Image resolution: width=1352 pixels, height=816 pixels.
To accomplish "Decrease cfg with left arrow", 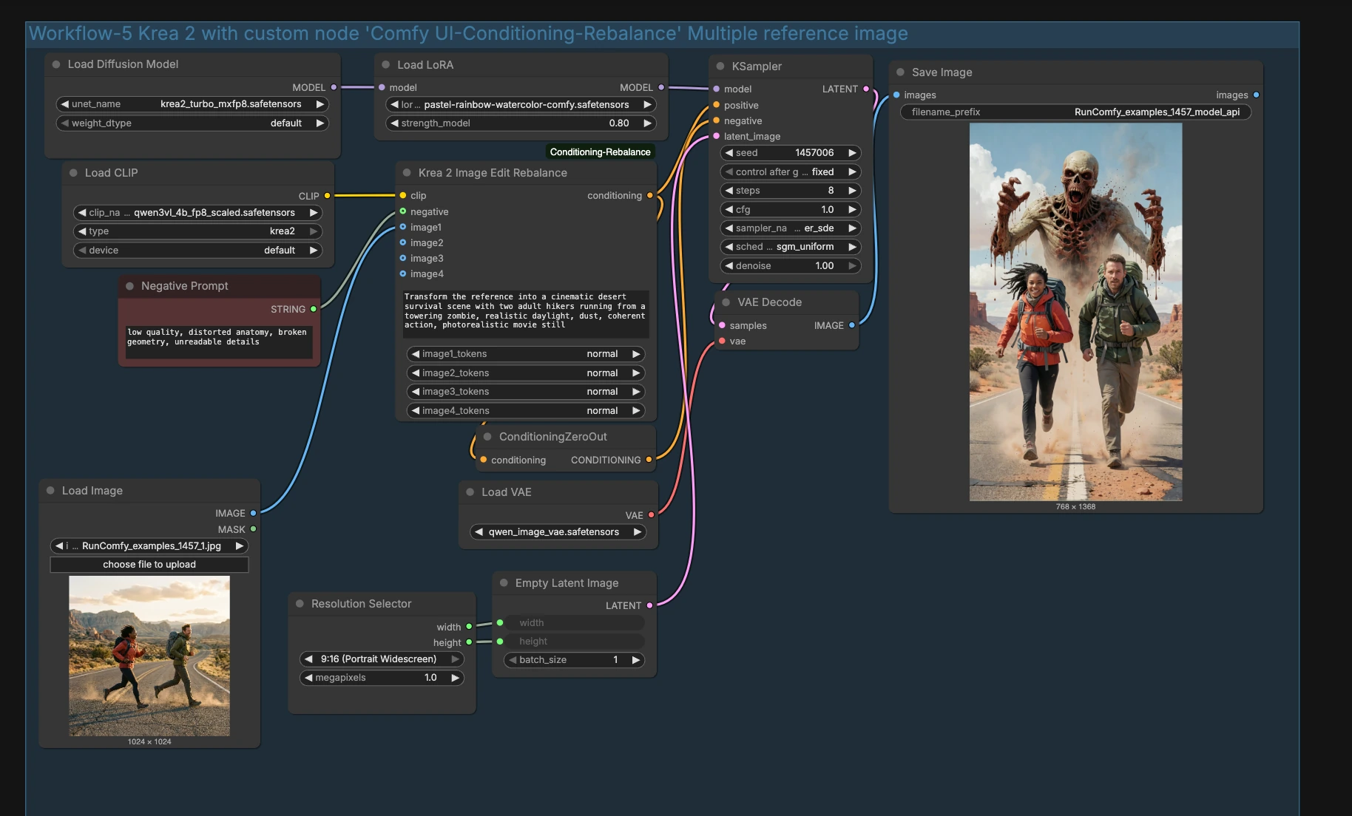I will point(729,210).
